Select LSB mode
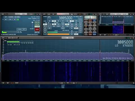The image size is (135, 101). coord(72,21)
